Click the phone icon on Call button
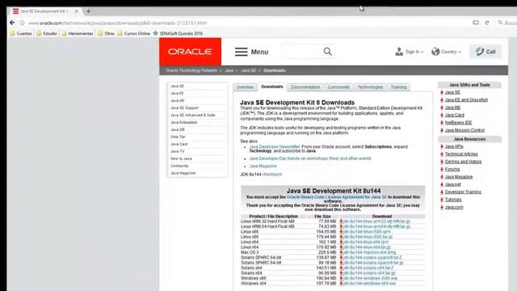This screenshot has height=291, width=517. click(480, 52)
